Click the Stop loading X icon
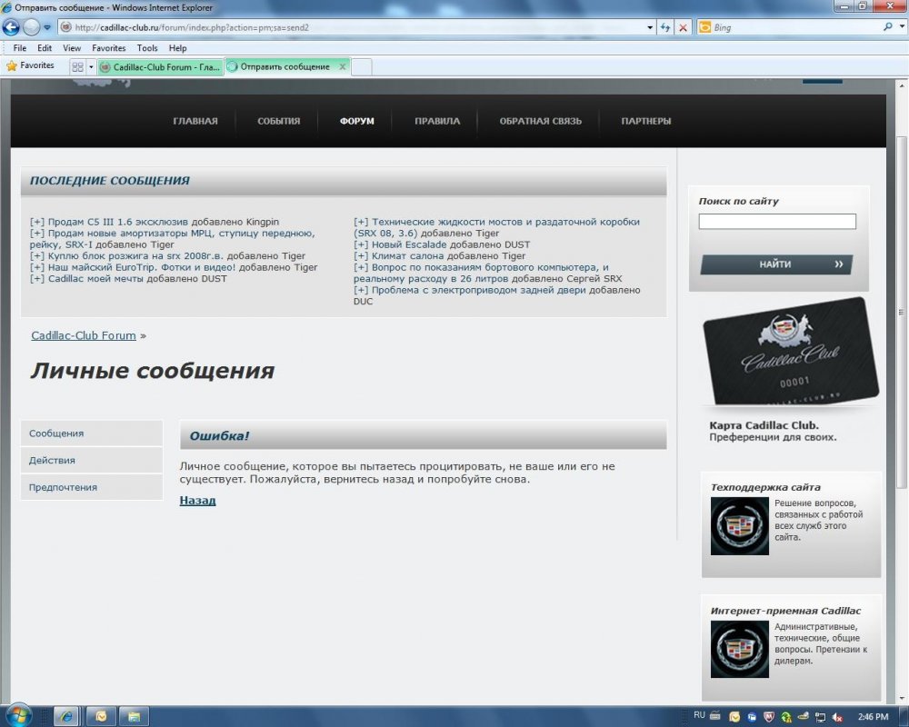 (x=684, y=27)
